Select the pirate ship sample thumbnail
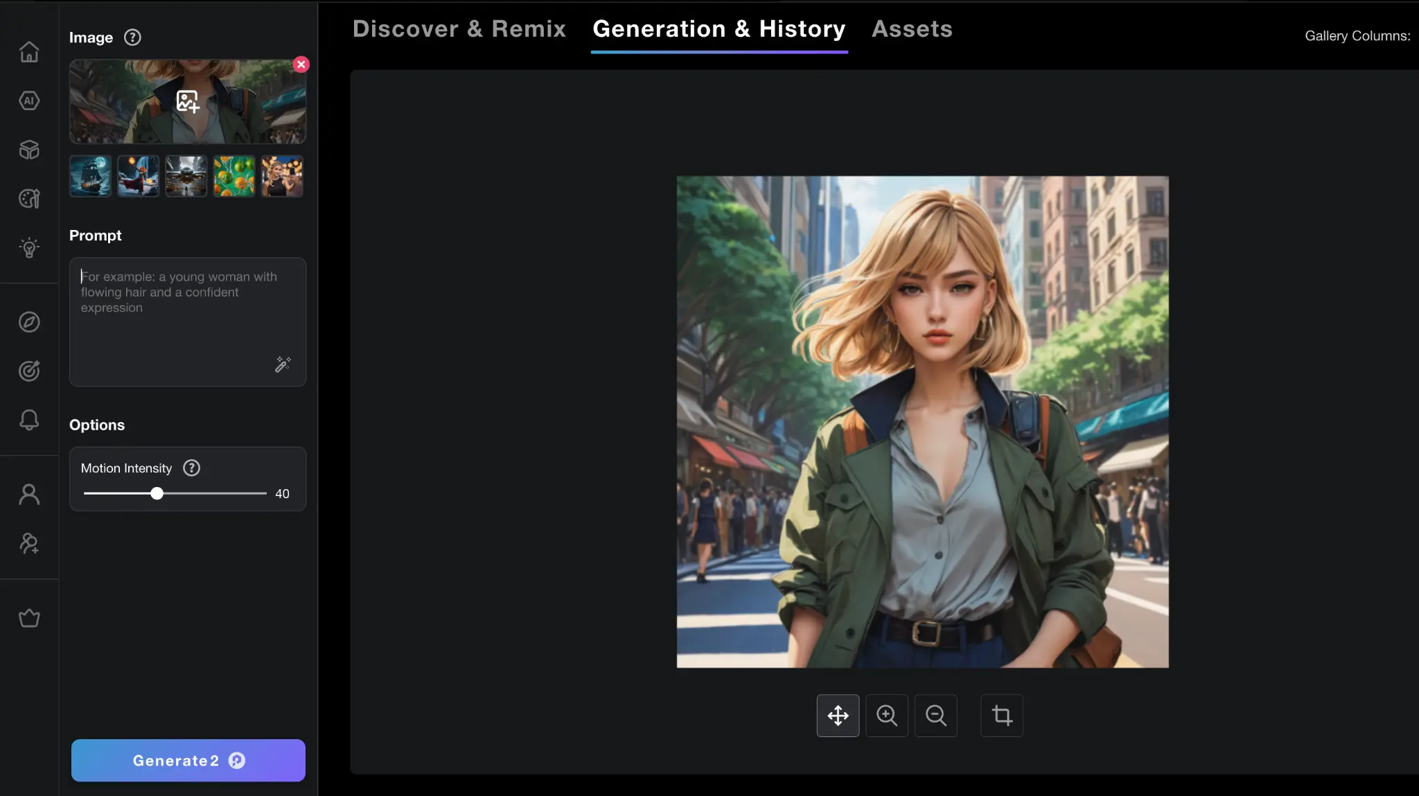Screen dimensions: 1419x796 click(x=90, y=176)
